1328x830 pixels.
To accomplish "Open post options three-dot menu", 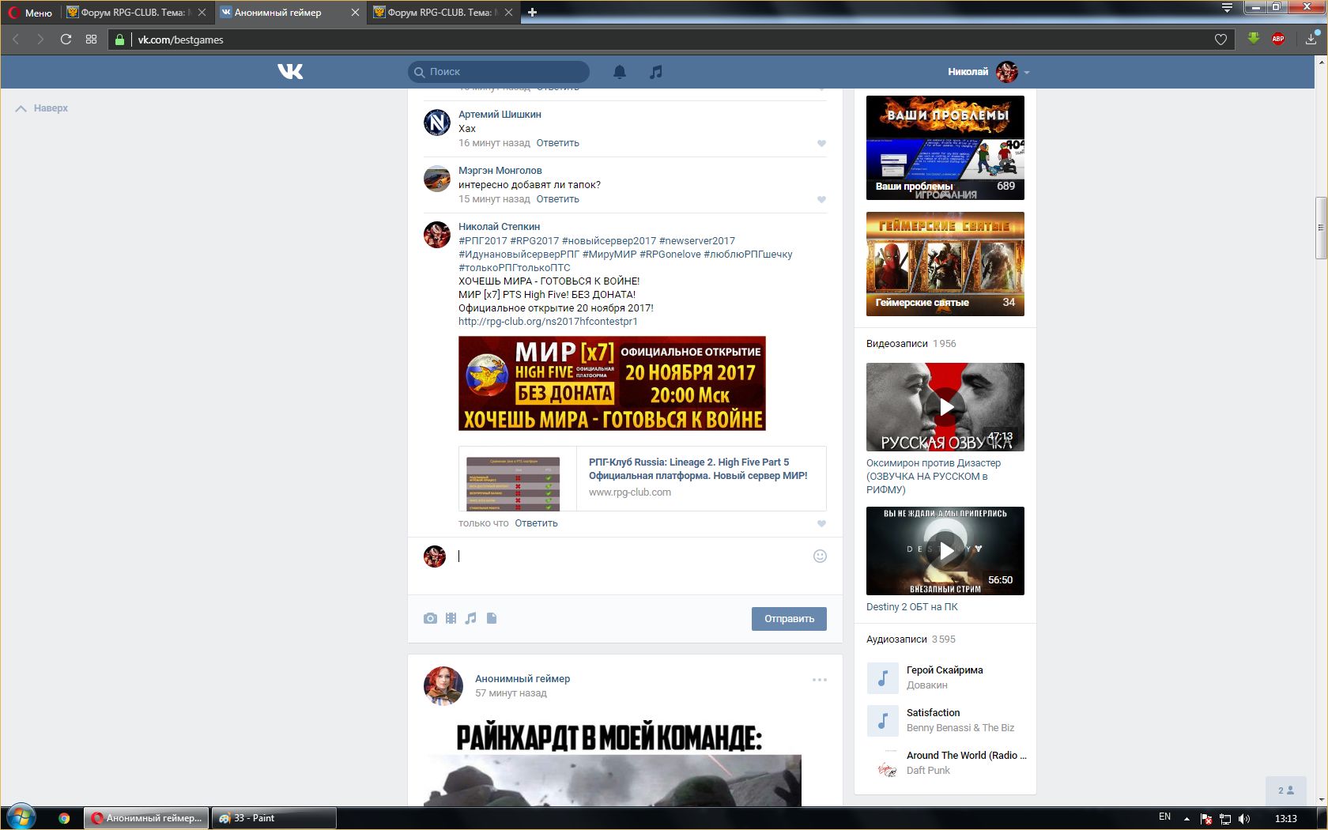I will pos(820,680).
